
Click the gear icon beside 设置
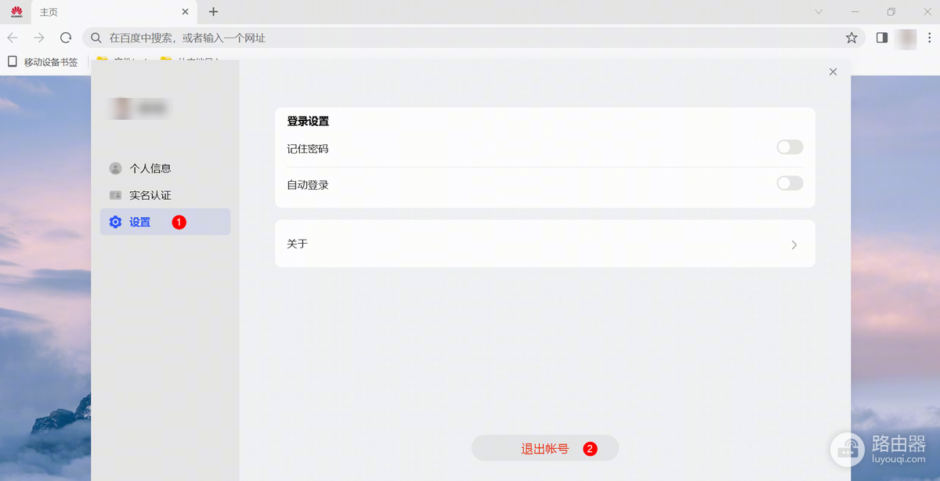pyautogui.click(x=116, y=222)
